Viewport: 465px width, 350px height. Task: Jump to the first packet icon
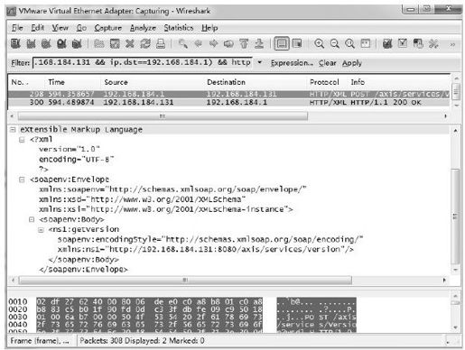tap(244, 44)
